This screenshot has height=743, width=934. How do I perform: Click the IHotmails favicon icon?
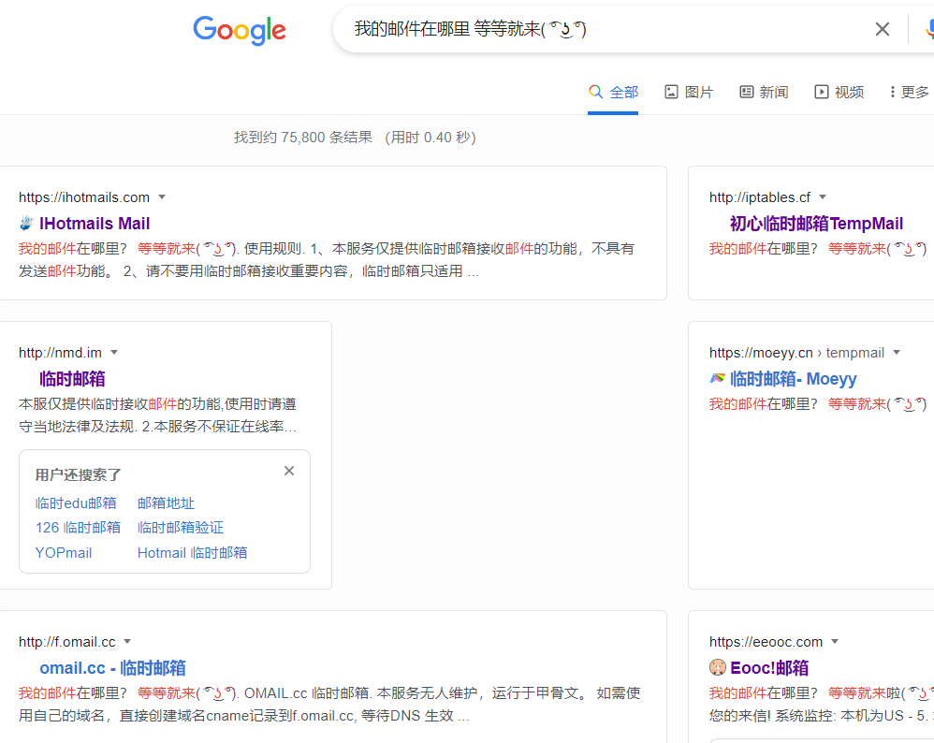pos(26,224)
